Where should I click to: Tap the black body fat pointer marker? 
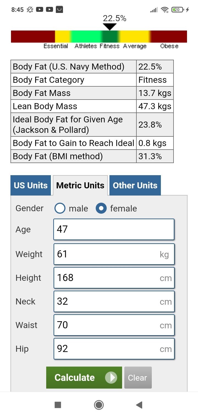pyautogui.click(x=110, y=27)
